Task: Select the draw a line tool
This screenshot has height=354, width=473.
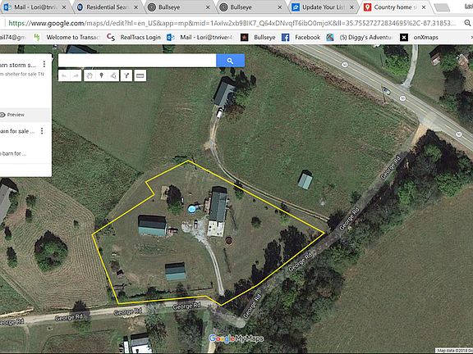Action: pyautogui.click(x=113, y=75)
